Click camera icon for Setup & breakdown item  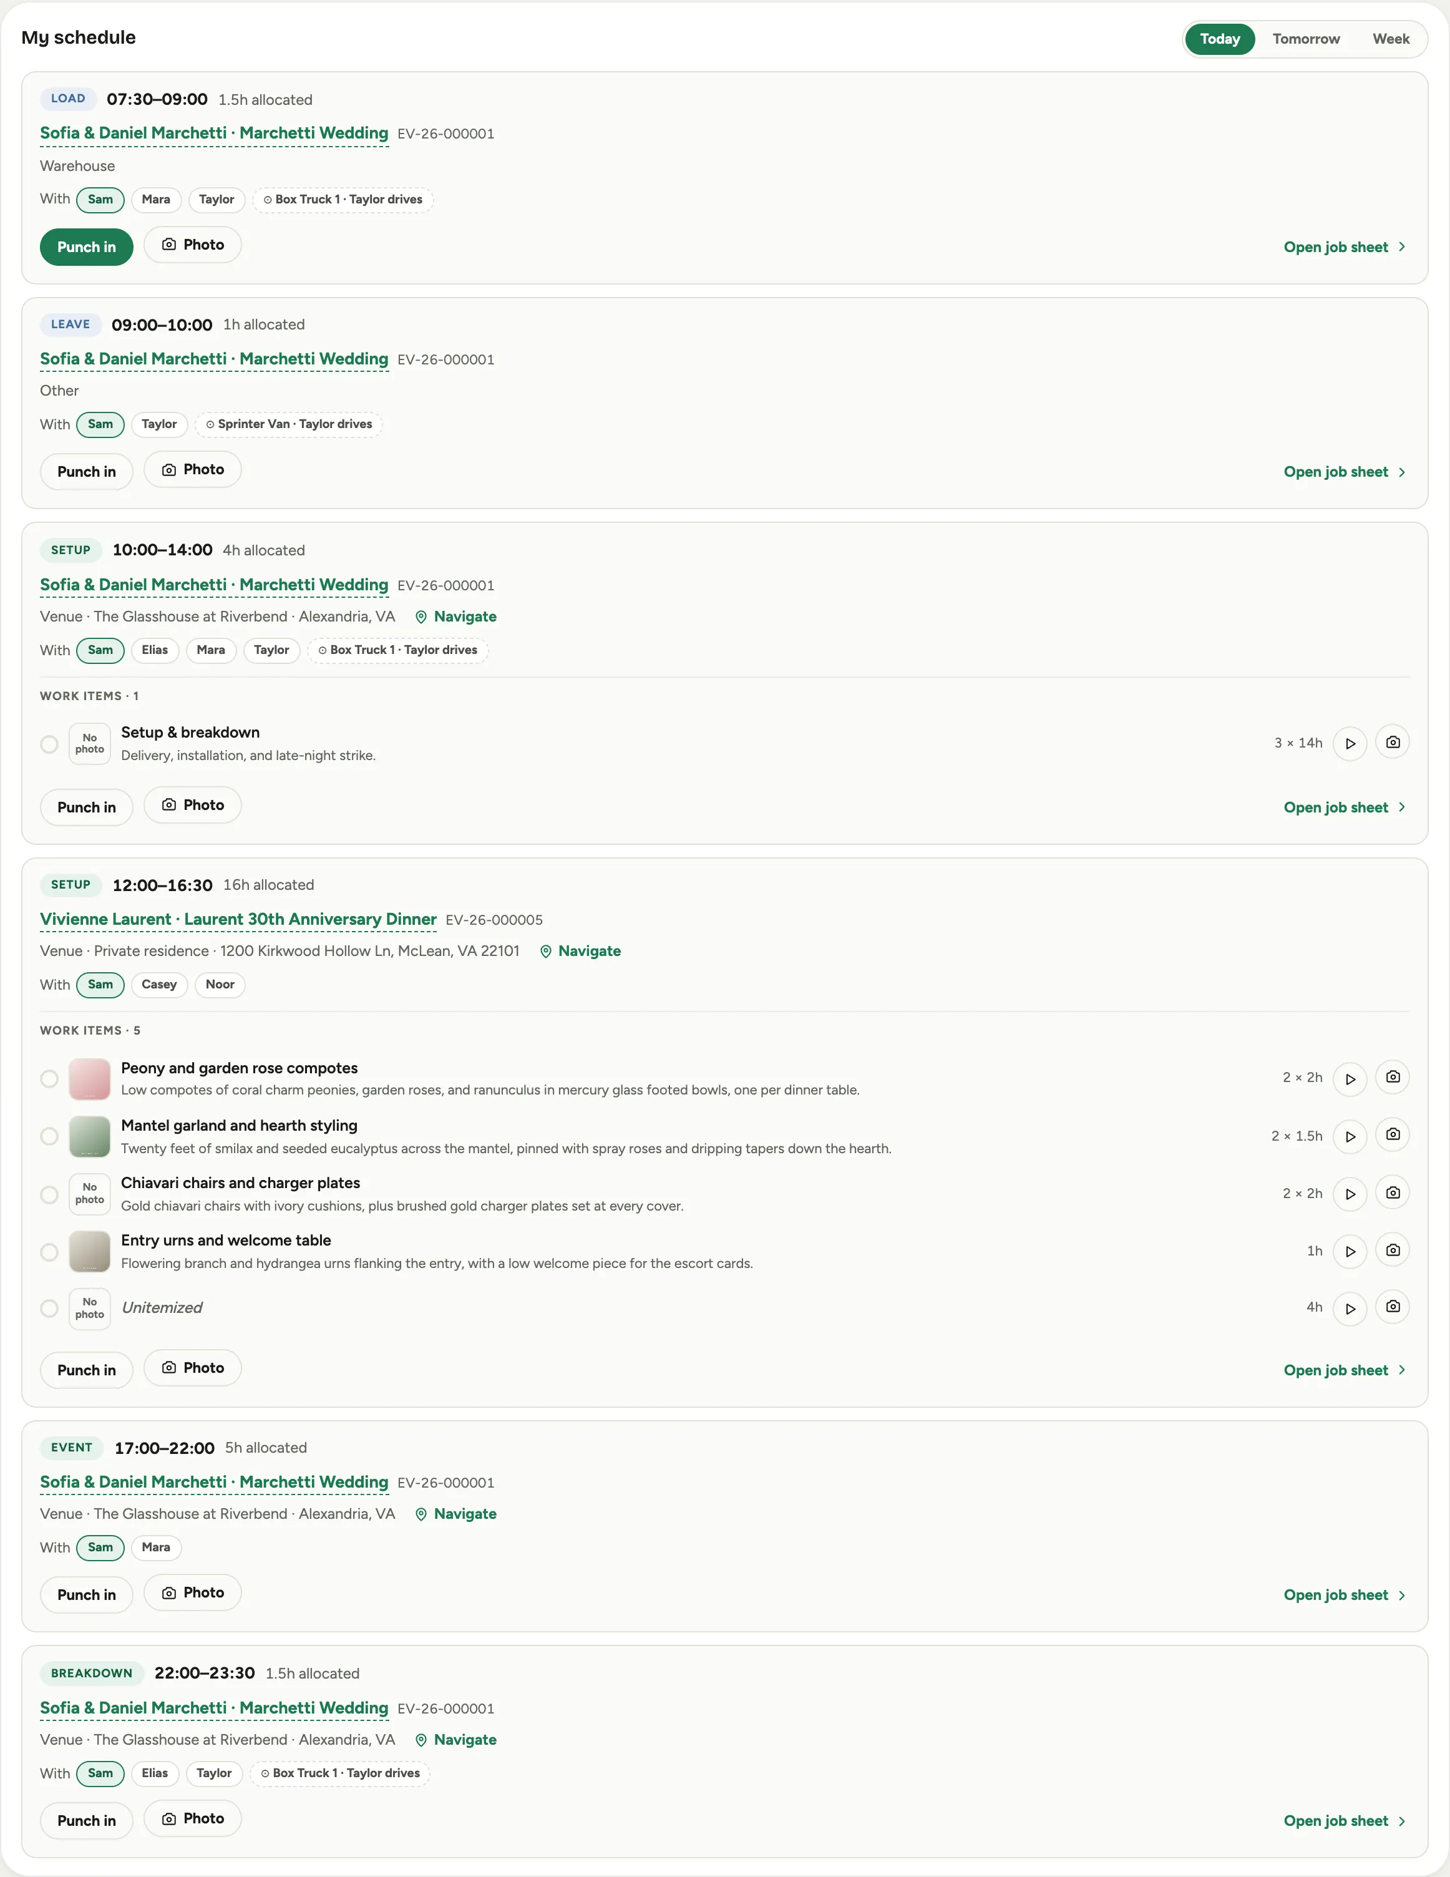point(1393,742)
